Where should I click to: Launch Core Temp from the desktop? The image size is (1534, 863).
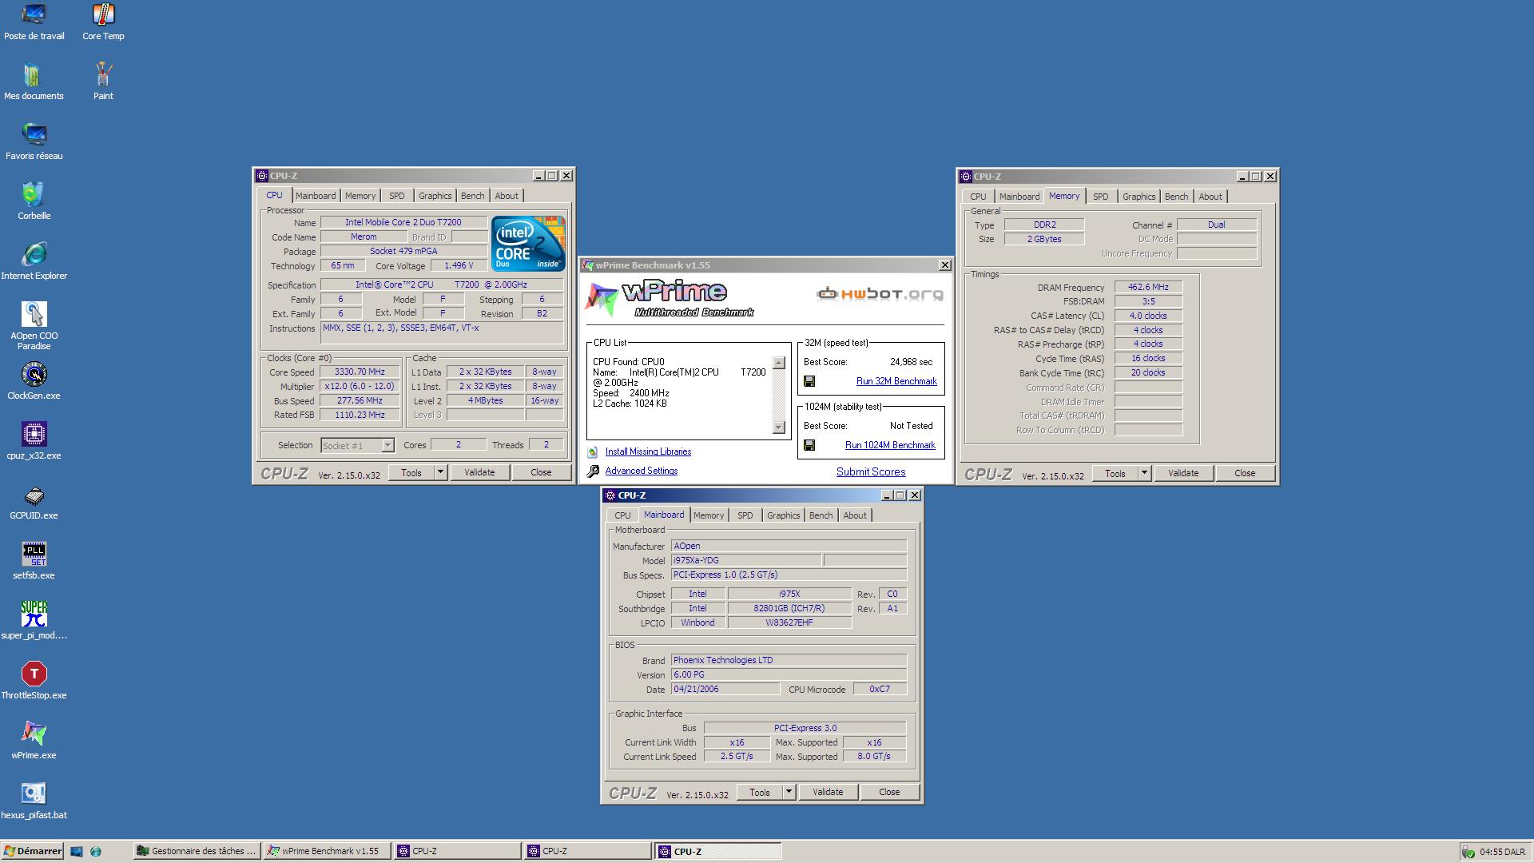[x=103, y=22]
